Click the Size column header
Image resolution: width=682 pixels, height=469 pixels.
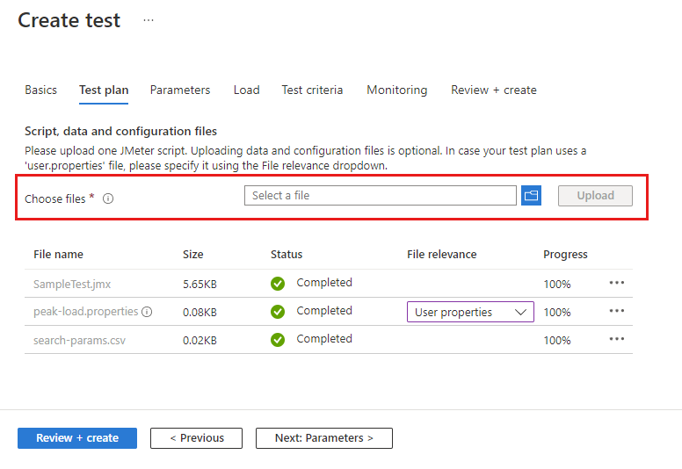[193, 255]
